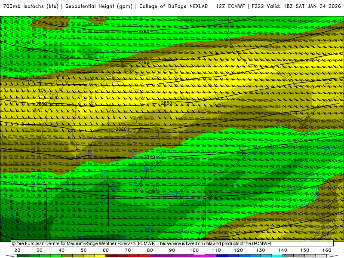Click the 20 label on the color scale
Viewport: 344px width, 258px height.
point(17,250)
